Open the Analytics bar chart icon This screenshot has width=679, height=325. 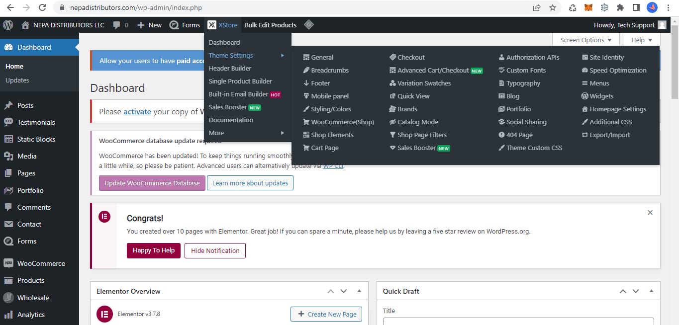click(8, 315)
